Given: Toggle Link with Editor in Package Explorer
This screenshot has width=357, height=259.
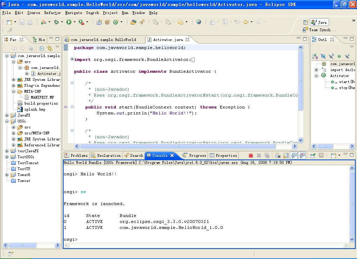Looking at the screenshot, I should [x=49, y=48].
